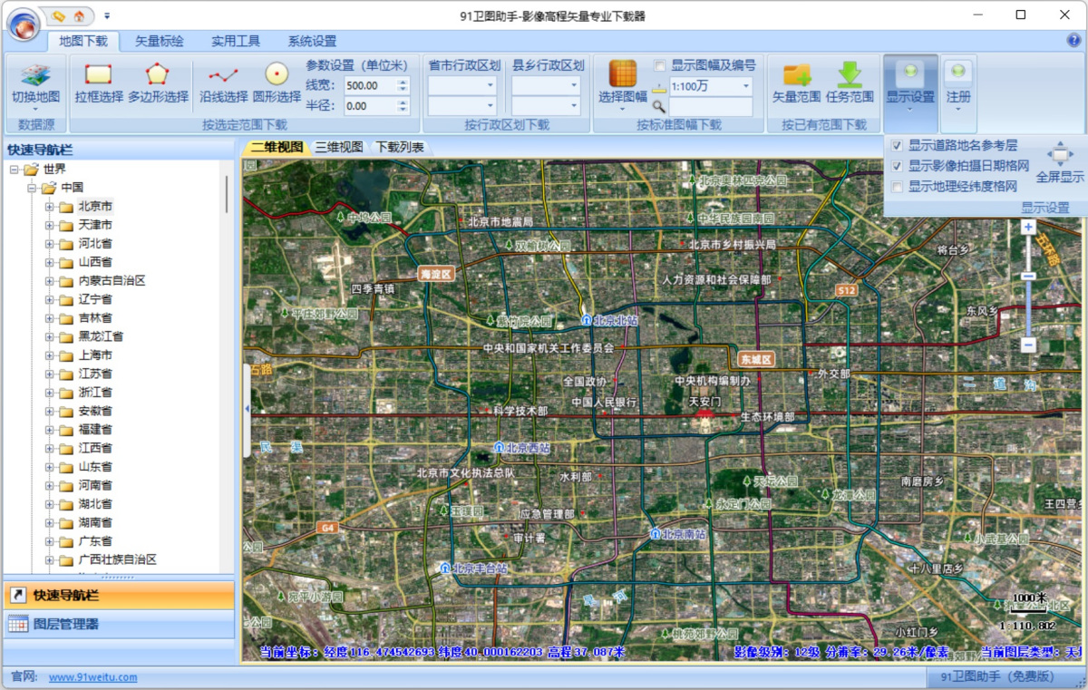Click the map zoom-in plus button
The width and height of the screenshot is (1088, 690).
(1028, 228)
